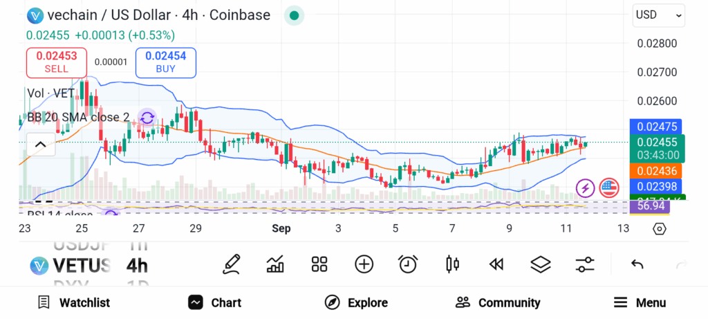Undo the last action
This screenshot has width=708, height=319.
coord(637,264)
